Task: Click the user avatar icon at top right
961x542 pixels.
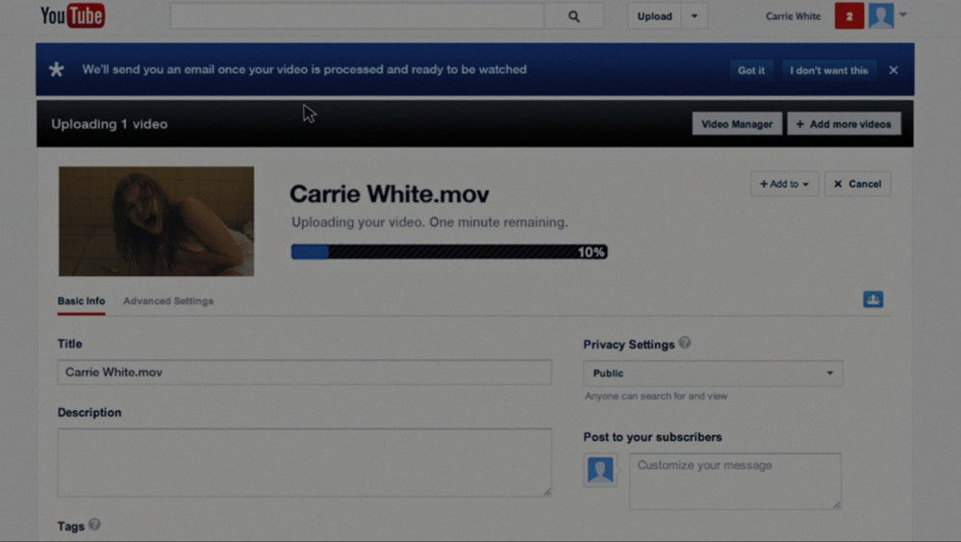Action: point(880,16)
